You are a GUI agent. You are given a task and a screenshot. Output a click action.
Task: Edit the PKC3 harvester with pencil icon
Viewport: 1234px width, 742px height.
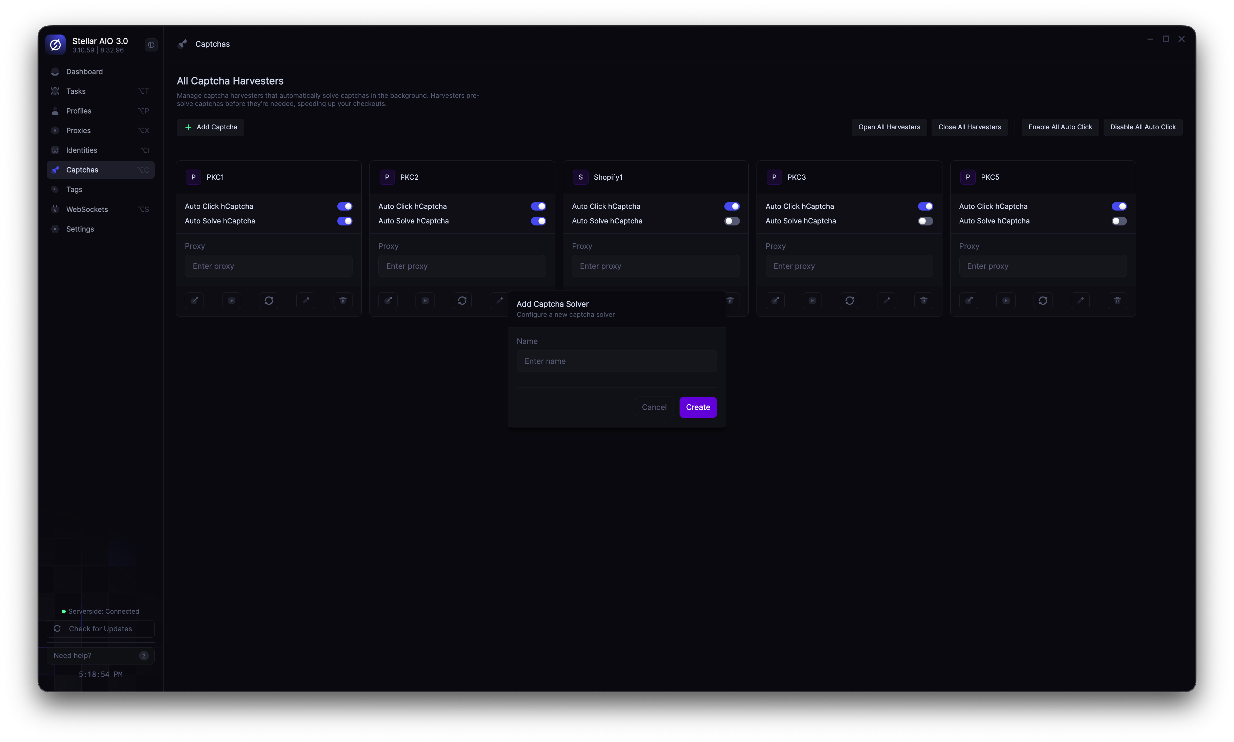pos(886,301)
